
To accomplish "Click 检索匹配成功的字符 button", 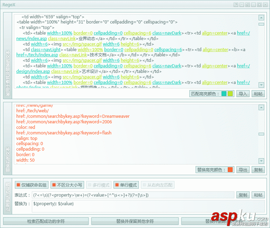I will tap(46, 221).
